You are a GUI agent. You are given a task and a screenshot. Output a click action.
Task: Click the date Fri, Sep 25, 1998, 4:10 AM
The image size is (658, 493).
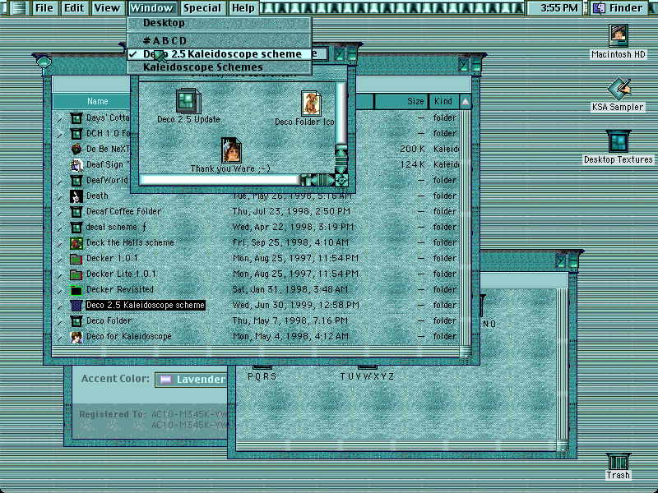[x=291, y=242]
